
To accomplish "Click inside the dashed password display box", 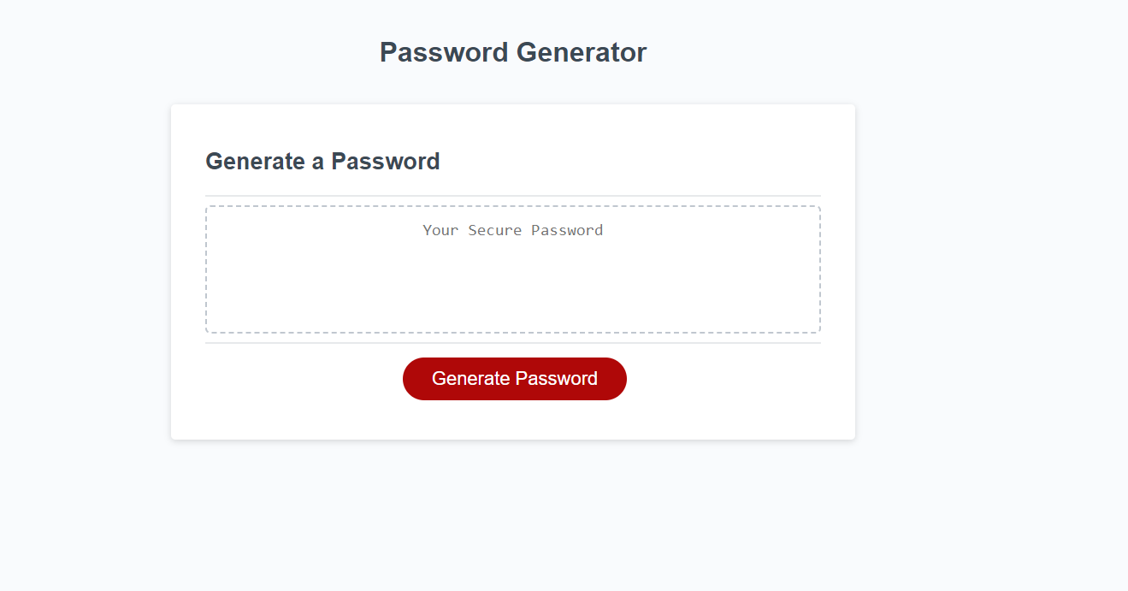I will tap(512, 269).
